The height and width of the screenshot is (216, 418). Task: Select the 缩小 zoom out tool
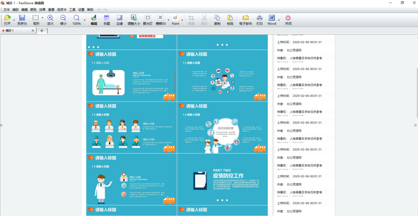coord(63,20)
